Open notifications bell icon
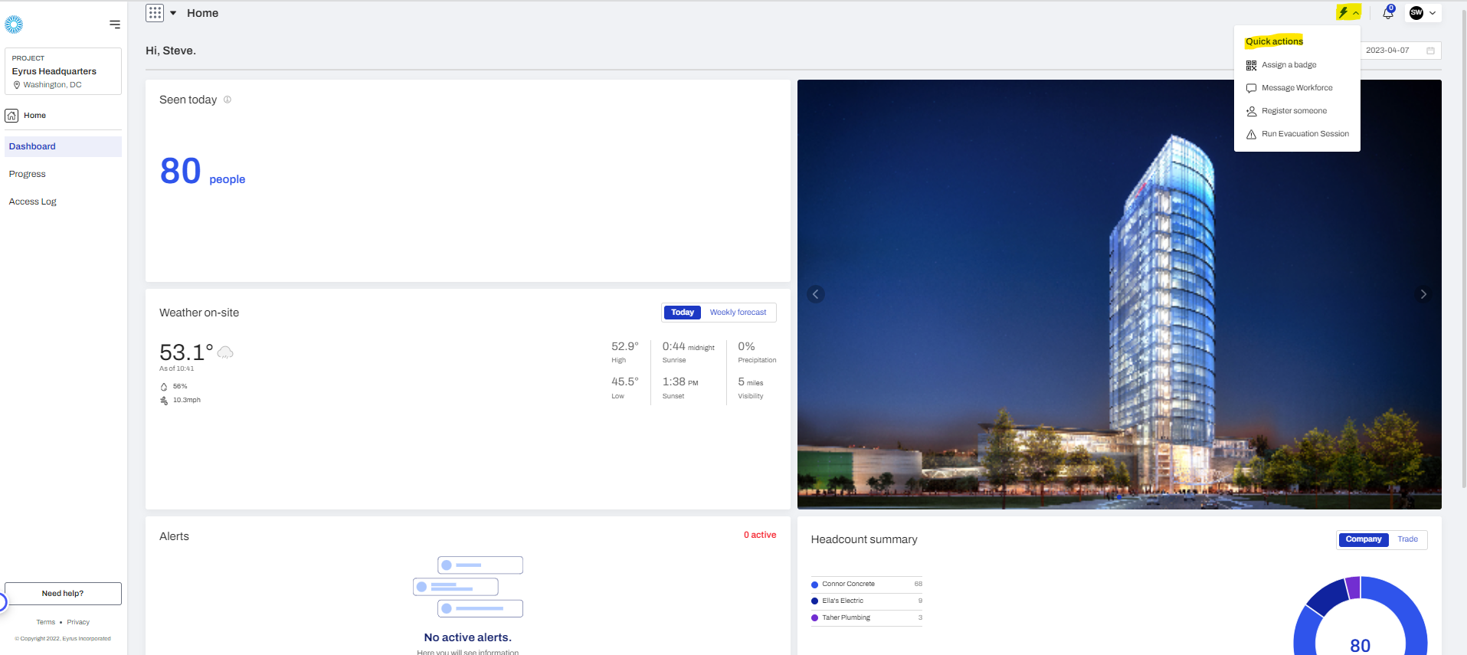This screenshot has width=1467, height=655. coord(1388,13)
